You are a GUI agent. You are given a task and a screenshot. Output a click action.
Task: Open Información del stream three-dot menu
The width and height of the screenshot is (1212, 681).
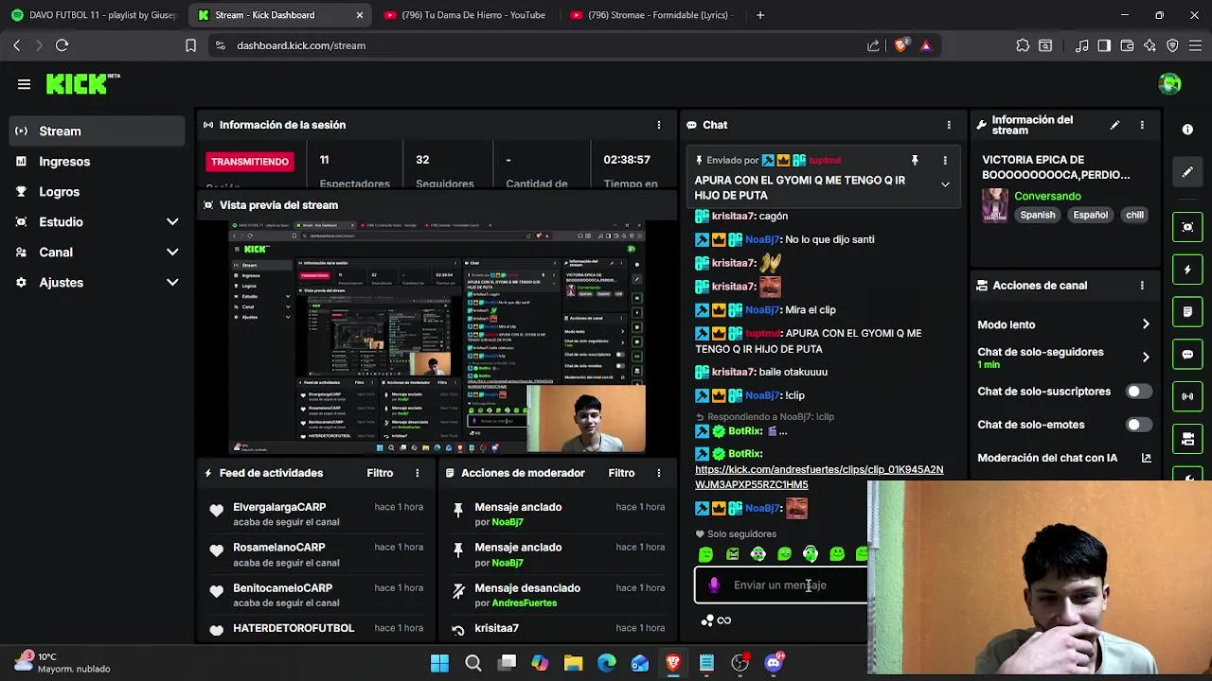pos(1142,125)
